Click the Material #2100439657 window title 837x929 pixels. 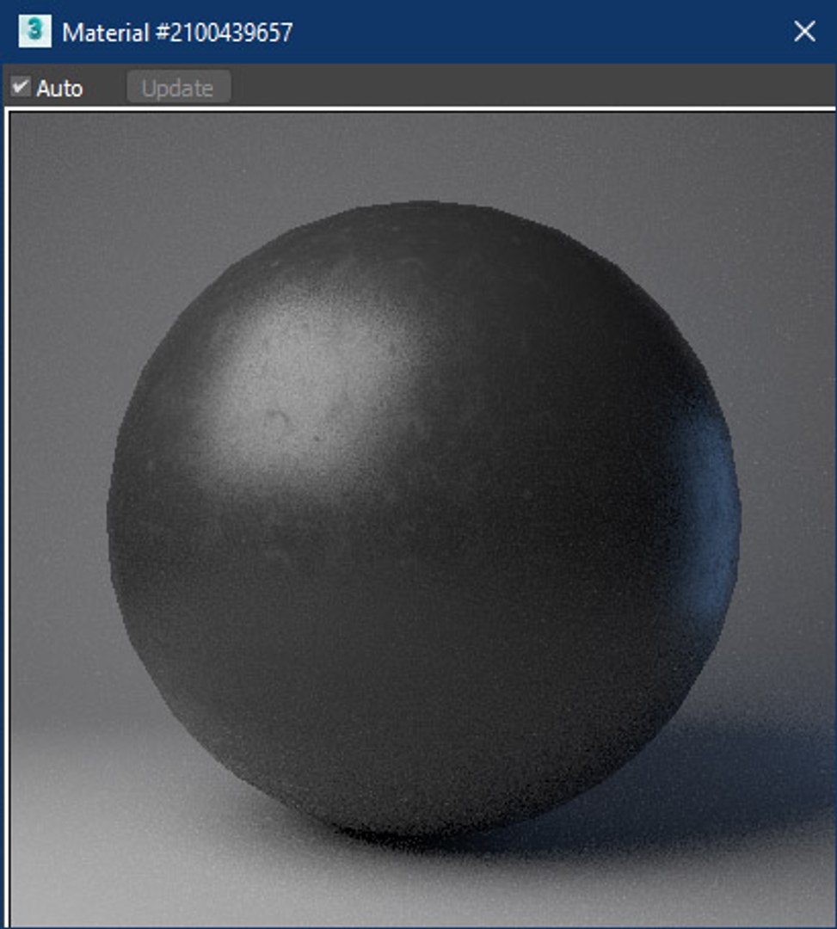pos(178,32)
